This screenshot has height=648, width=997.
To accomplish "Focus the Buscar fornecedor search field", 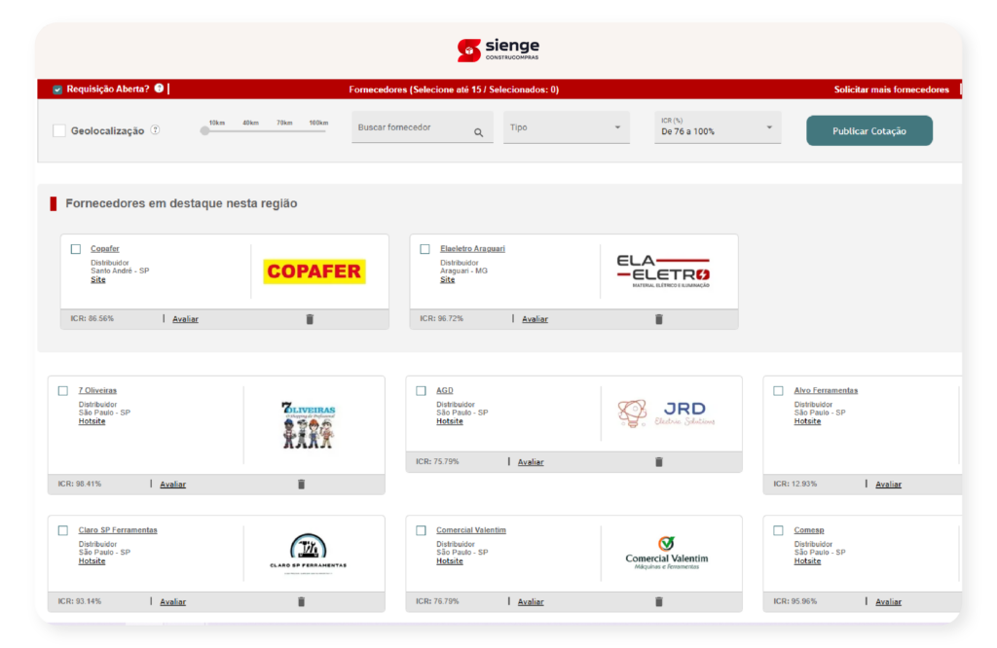I will pyautogui.click(x=423, y=127).
